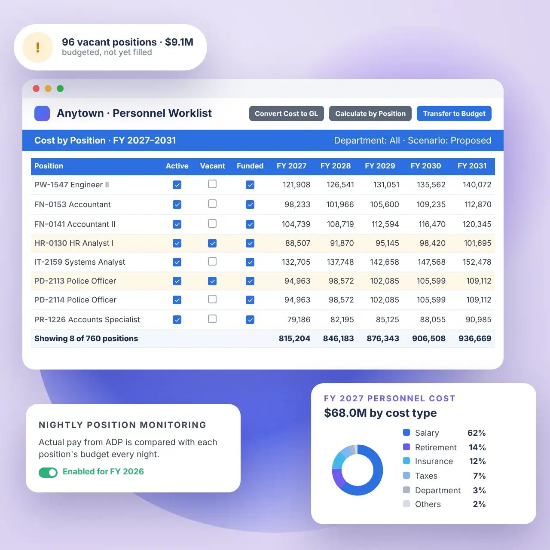This screenshot has width=550, height=550.
Task: Click the Salary blue legend swatch
Action: point(406,432)
